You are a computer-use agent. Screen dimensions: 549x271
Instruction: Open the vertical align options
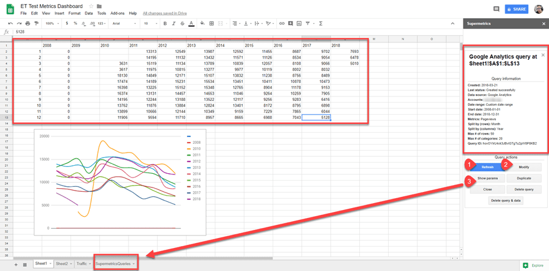247,24
